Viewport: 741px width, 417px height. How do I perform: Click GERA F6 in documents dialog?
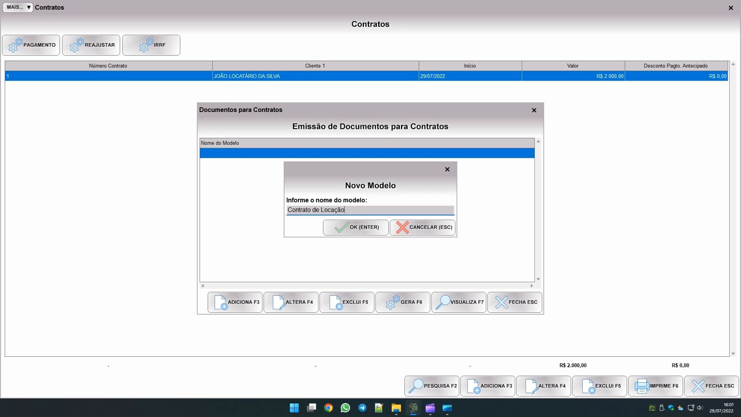click(x=403, y=302)
